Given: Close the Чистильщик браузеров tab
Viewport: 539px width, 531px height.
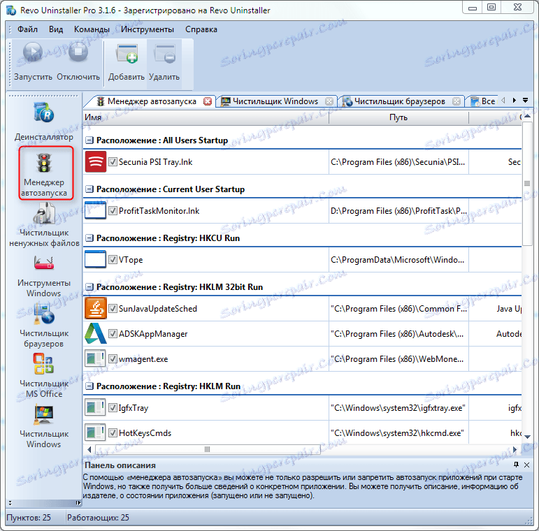Looking at the screenshot, I should tap(456, 101).
